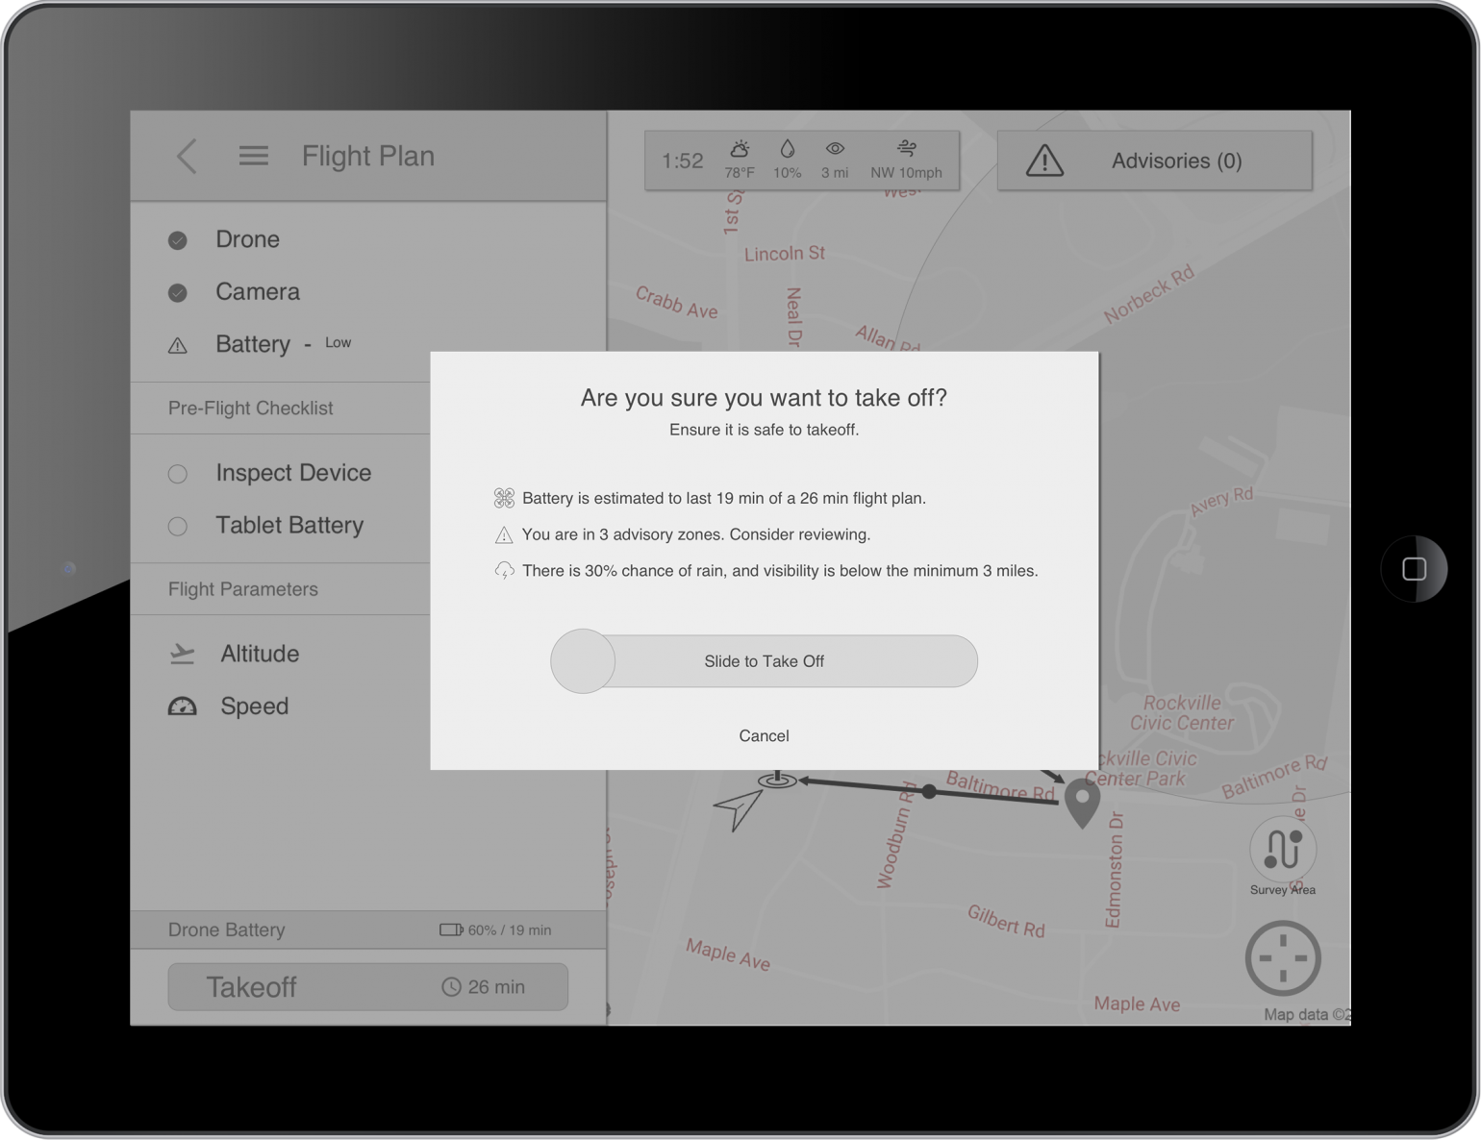Click the Pre-Flight Checklist section header

point(251,409)
